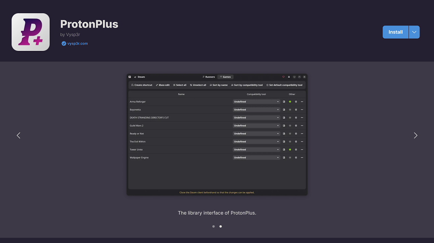Click the gear icon in The Evil Within row
This screenshot has width=434, height=243.
click(296, 142)
